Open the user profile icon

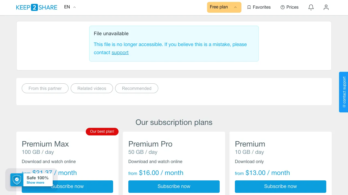(x=326, y=7)
